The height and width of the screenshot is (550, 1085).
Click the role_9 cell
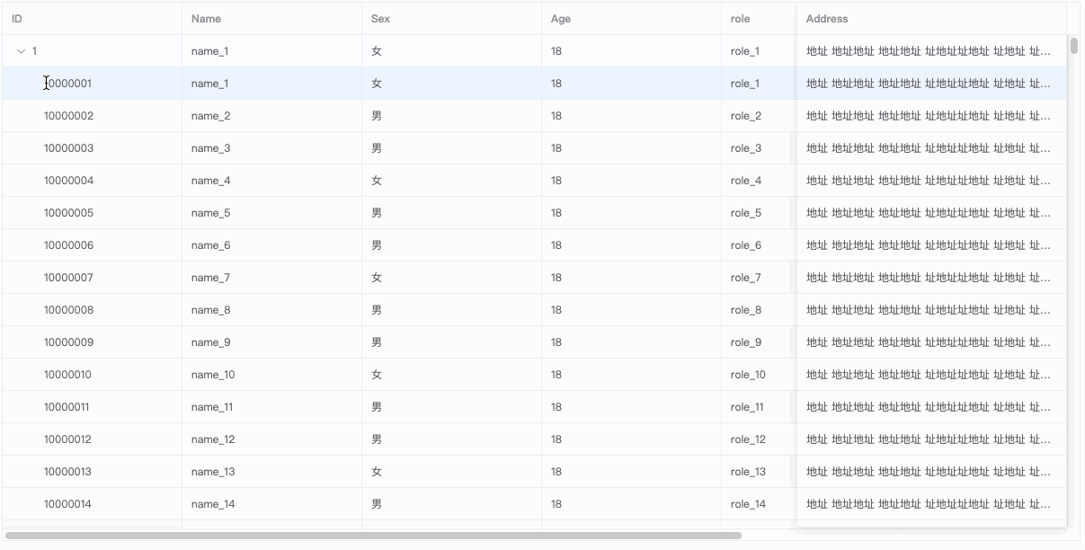759,342
